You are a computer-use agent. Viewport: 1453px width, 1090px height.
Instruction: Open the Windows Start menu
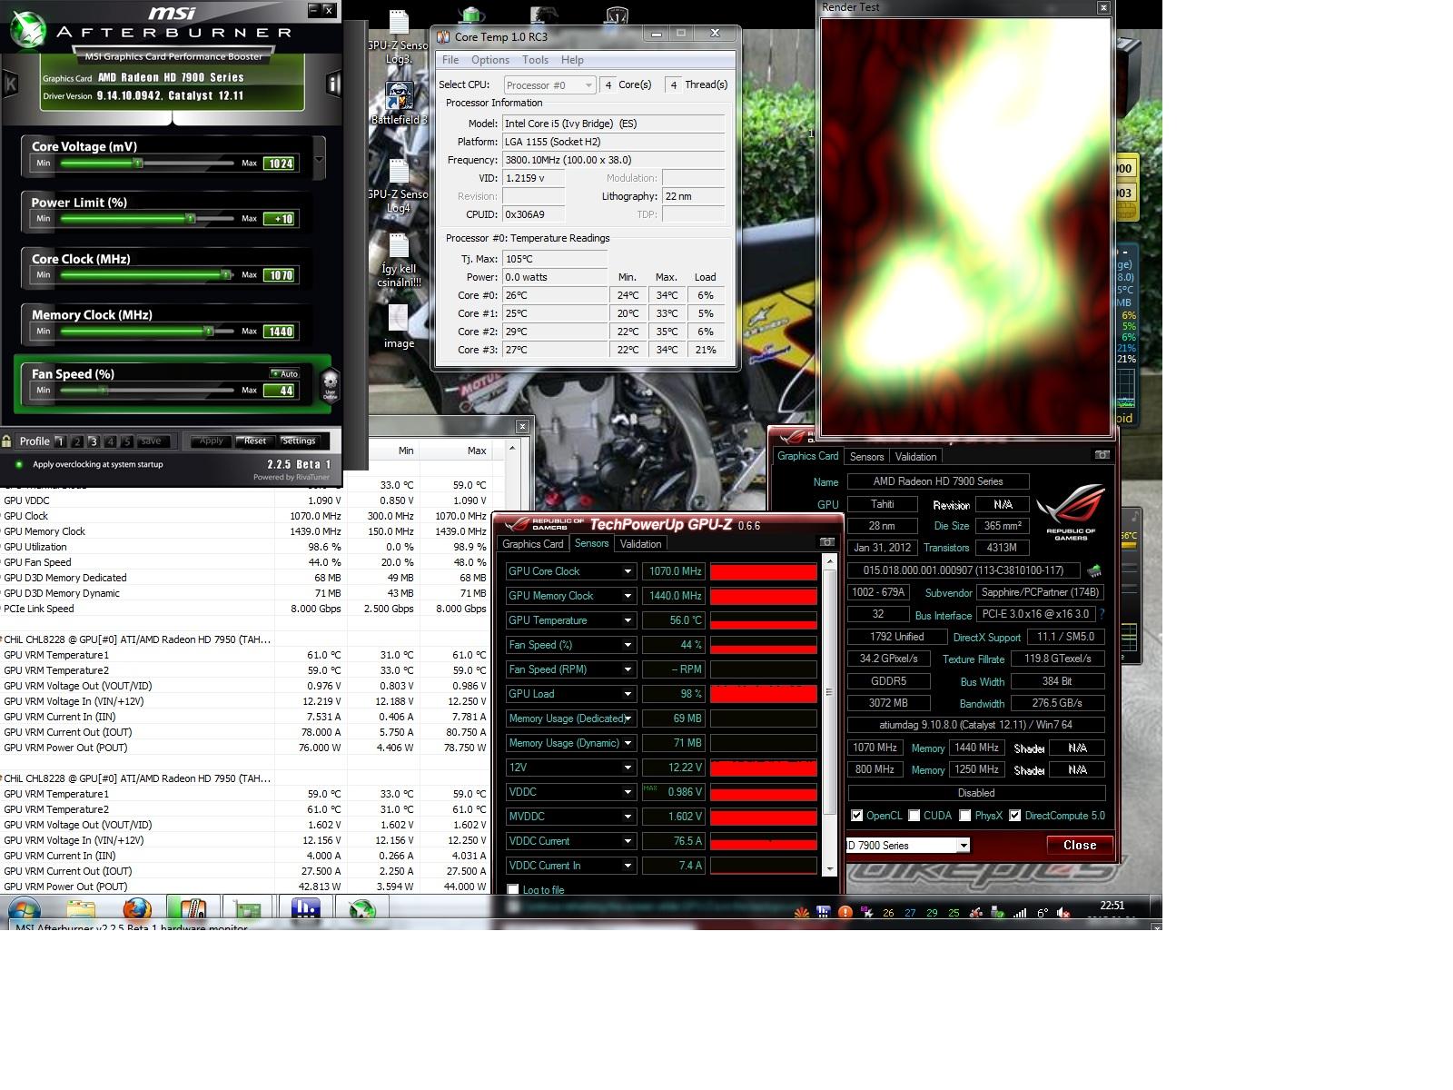tap(25, 909)
